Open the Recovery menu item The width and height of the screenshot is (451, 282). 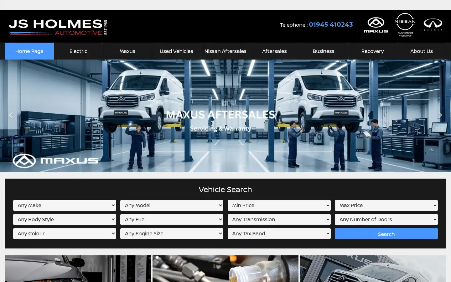pyautogui.click(x=372, y=51)
